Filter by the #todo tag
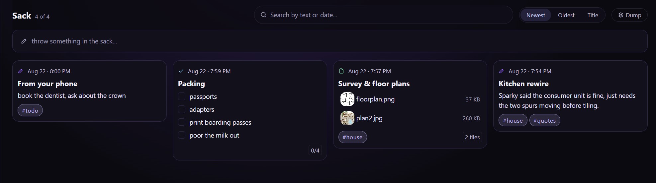656x183 pixels. click(x=30, y=111)
